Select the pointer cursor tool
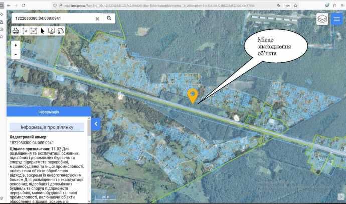Image resolution: width=346 pixels, height=204 pixels. click(42, 31)
